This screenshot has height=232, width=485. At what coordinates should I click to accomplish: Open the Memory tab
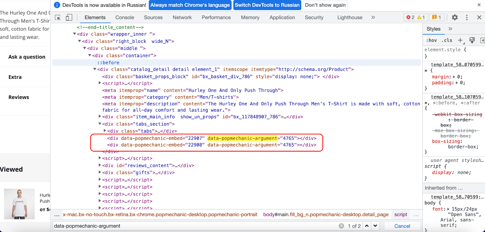click(250, 18)
